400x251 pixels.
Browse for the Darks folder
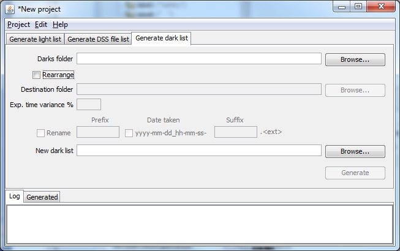[355, 59]
